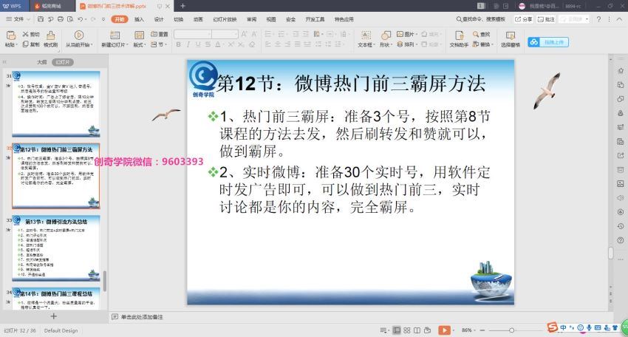The width and height of the screenshot is (628, 337).
Task: Click the search commands box
Action: (481, 18)
